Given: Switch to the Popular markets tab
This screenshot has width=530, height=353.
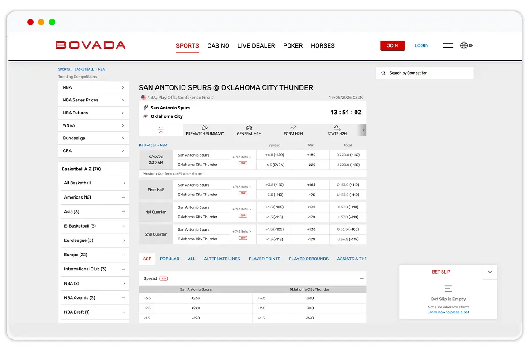Looking at the screenshot, I should [x=170, y=259].
